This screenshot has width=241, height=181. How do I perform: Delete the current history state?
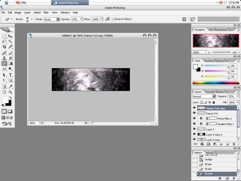pos(234,178)
